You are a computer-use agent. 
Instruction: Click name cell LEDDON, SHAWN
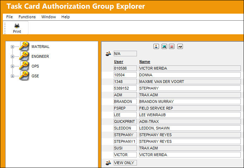(190, 128)
